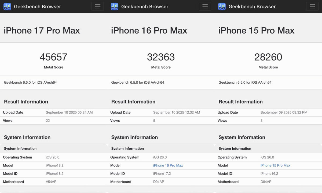
Task: Click Geekbench logo icon in iPhone 17 panel
Action: coord(7,6)
